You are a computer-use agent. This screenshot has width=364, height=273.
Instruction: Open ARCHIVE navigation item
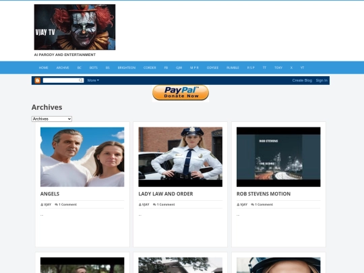point(63,68)
